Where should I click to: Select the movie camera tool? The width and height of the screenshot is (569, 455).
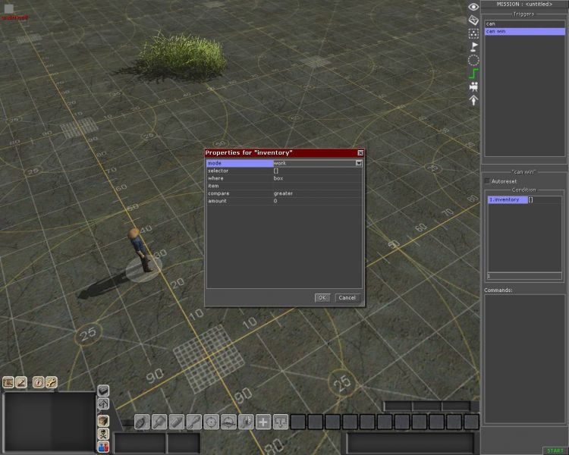(x=473, y=86)
